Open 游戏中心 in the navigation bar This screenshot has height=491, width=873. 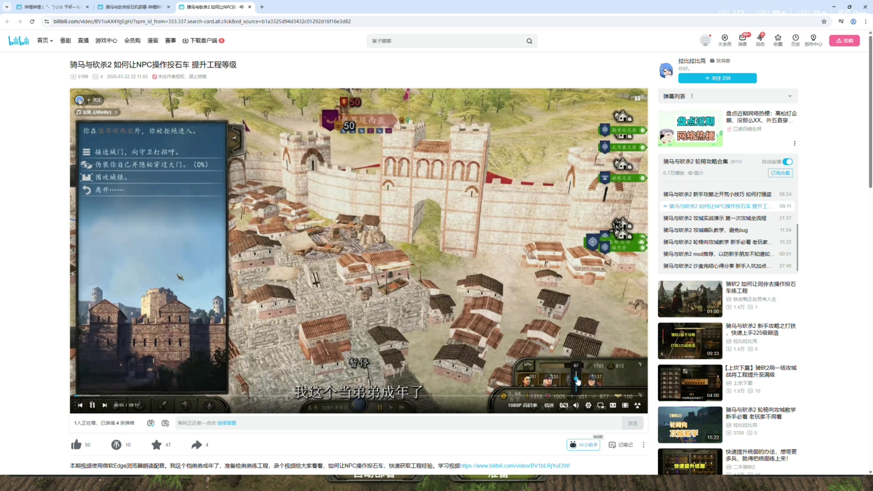pyautogui.click(x=106, y=41)
